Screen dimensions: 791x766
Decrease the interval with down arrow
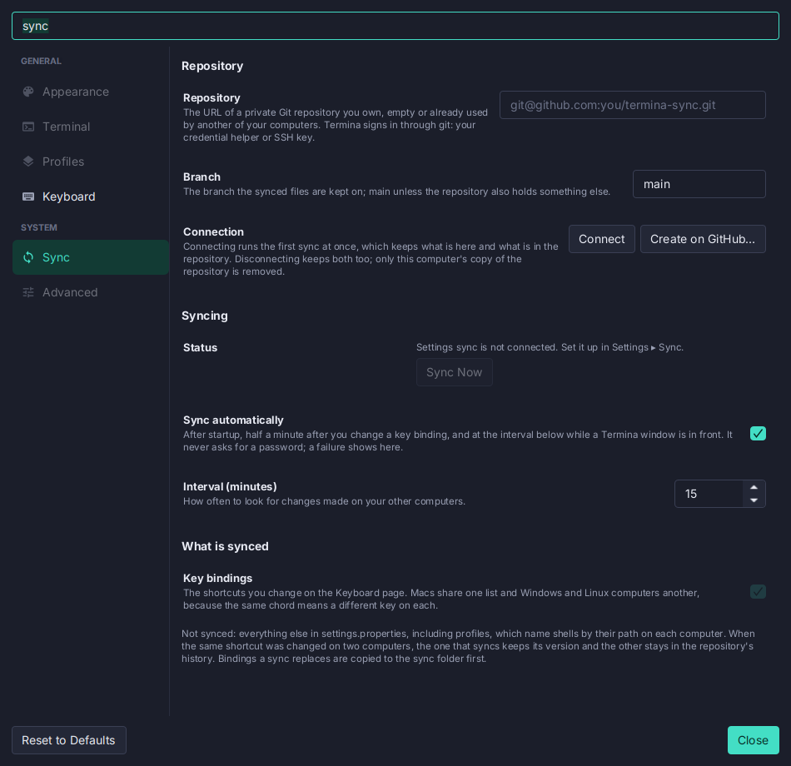pyautogui.click(x=754, y=500)
